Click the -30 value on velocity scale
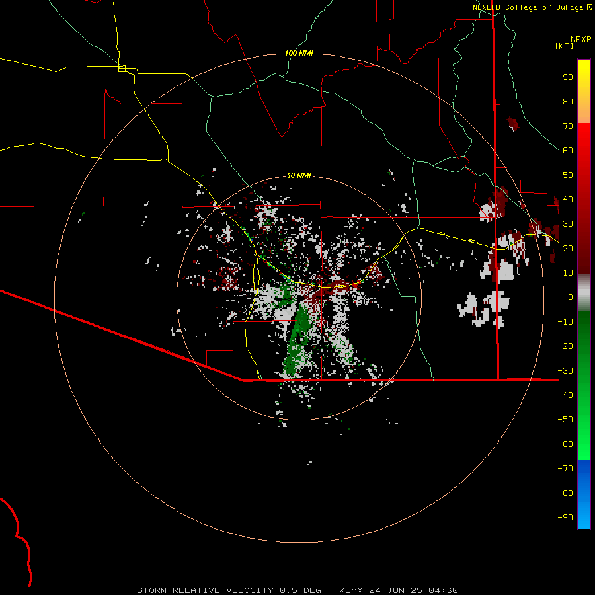 [x=565, y=371]
